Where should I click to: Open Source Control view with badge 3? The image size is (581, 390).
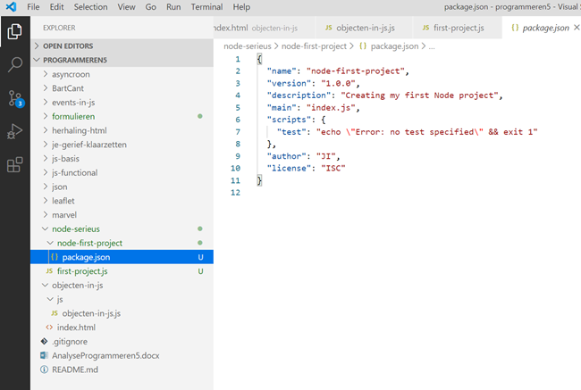15,98
